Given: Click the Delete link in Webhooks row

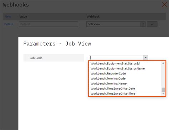Looking at the screenshot, I should (9, 24).
